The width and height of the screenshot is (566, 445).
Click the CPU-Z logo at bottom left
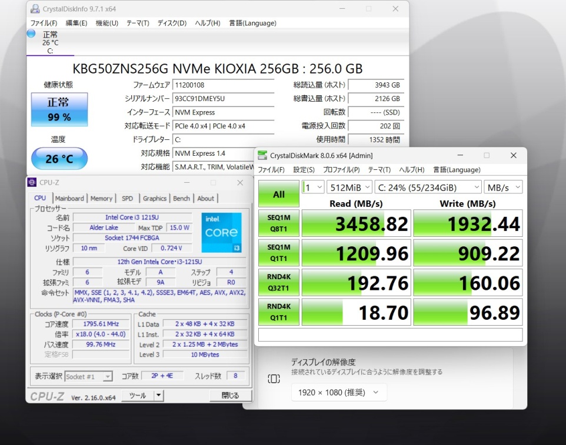point(47,397)
